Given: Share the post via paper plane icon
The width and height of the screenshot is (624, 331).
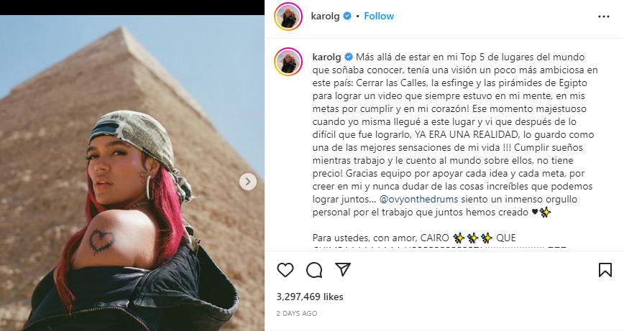Looking at the screenshot, I should (x=343, y=269).
